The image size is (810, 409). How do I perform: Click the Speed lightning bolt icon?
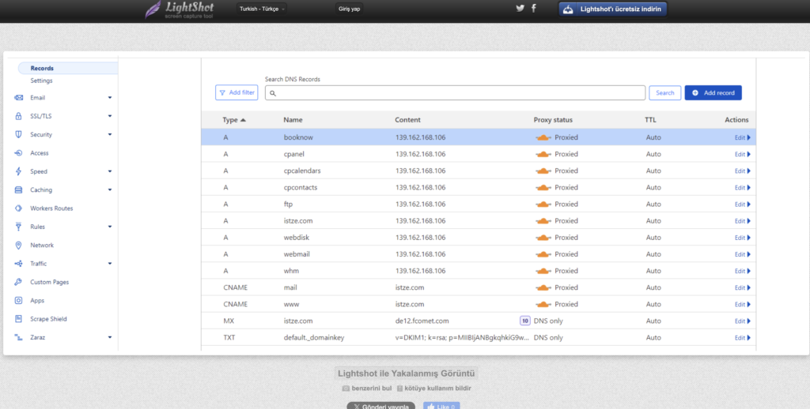coord(19,171)
